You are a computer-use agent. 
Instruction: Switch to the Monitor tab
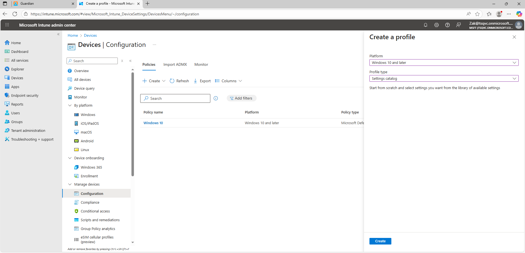pos(201,64)
